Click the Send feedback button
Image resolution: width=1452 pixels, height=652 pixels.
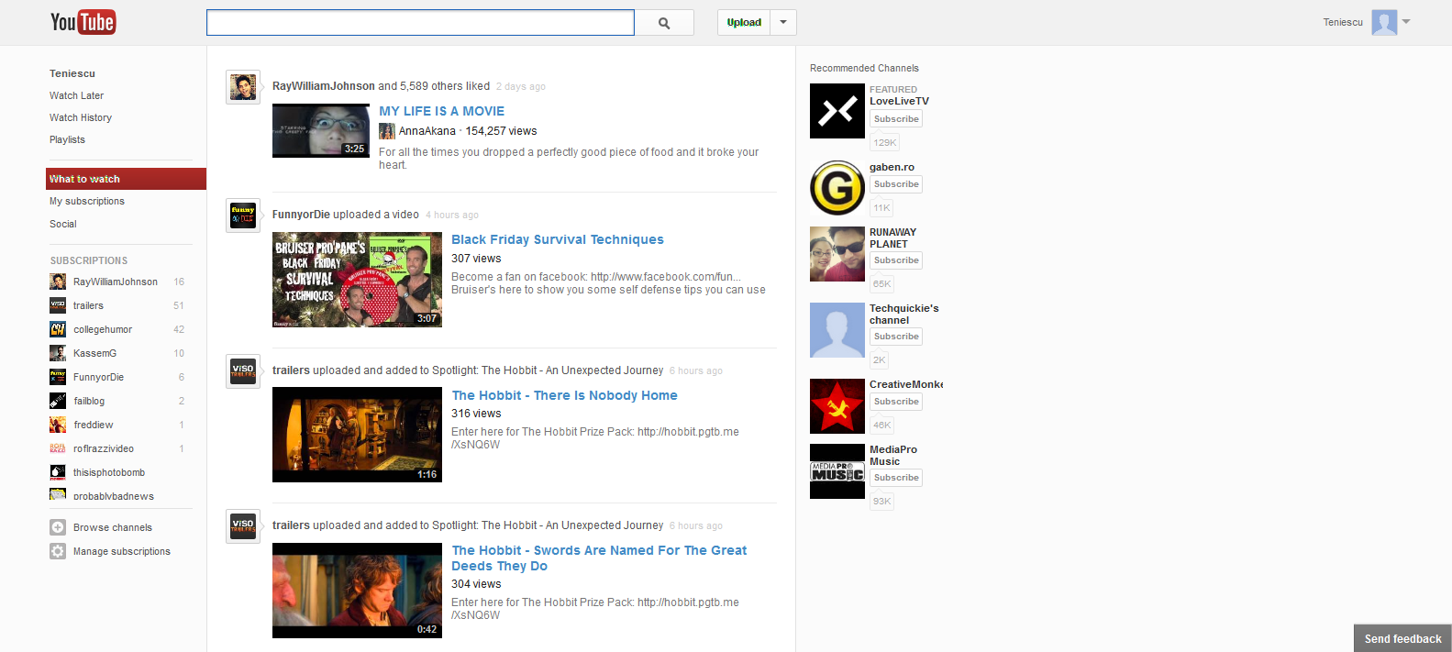1402,638
